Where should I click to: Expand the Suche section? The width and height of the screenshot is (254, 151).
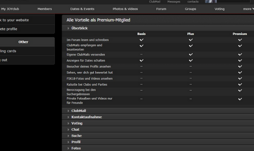[x=158, y=136]
